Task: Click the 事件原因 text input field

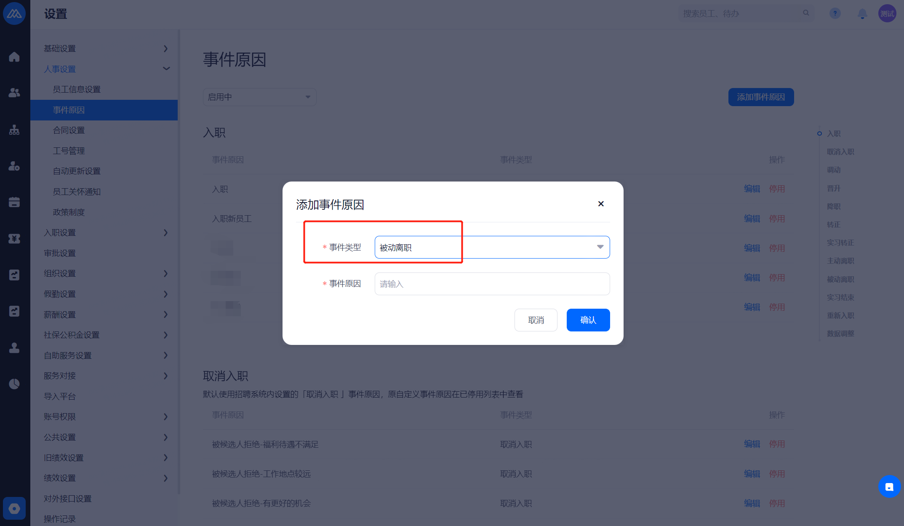Action: coord(492,284)
